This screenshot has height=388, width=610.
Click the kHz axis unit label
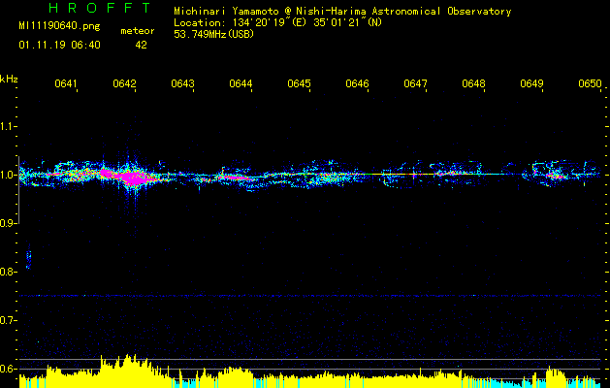pos(9,79)
